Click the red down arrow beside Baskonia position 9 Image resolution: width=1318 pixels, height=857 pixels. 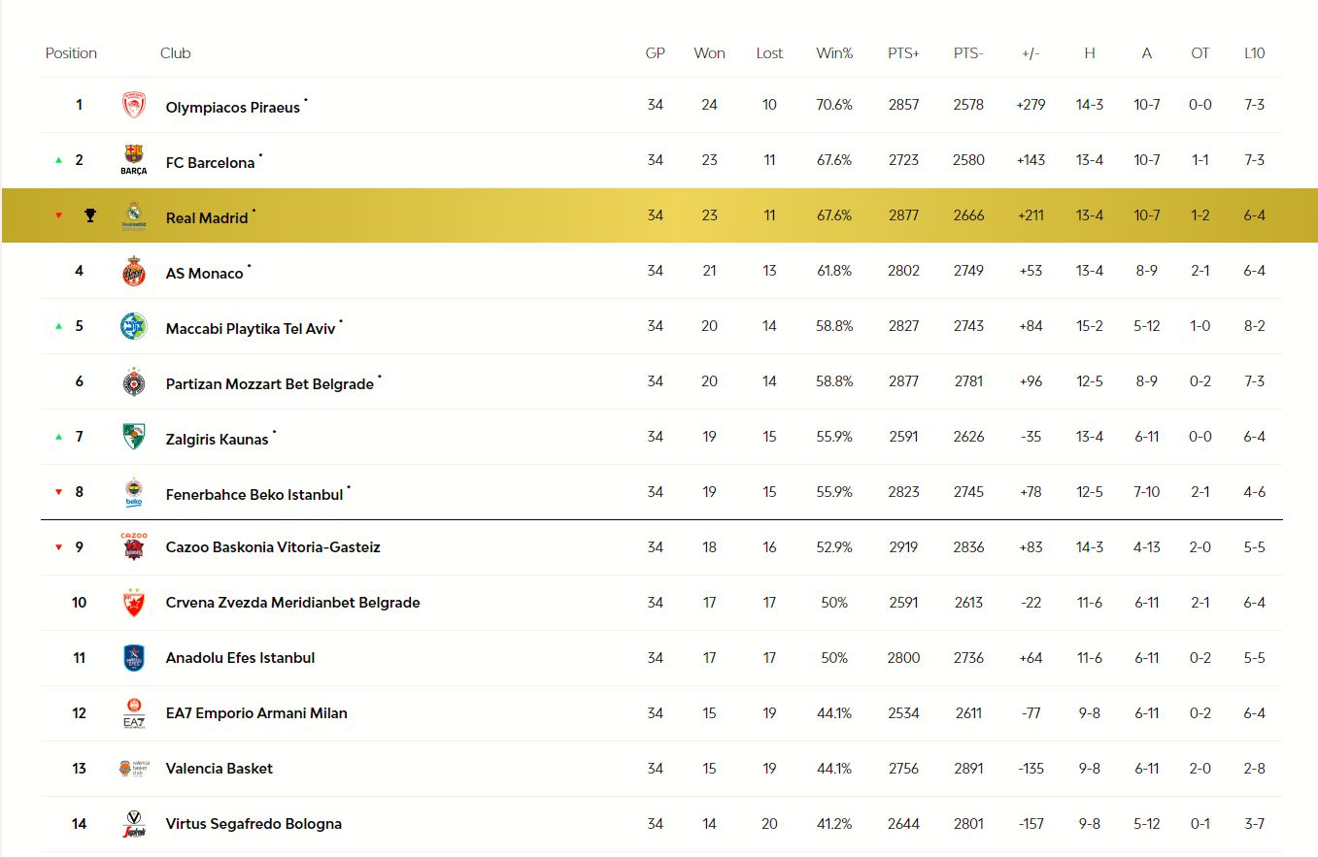pos(58,547)
